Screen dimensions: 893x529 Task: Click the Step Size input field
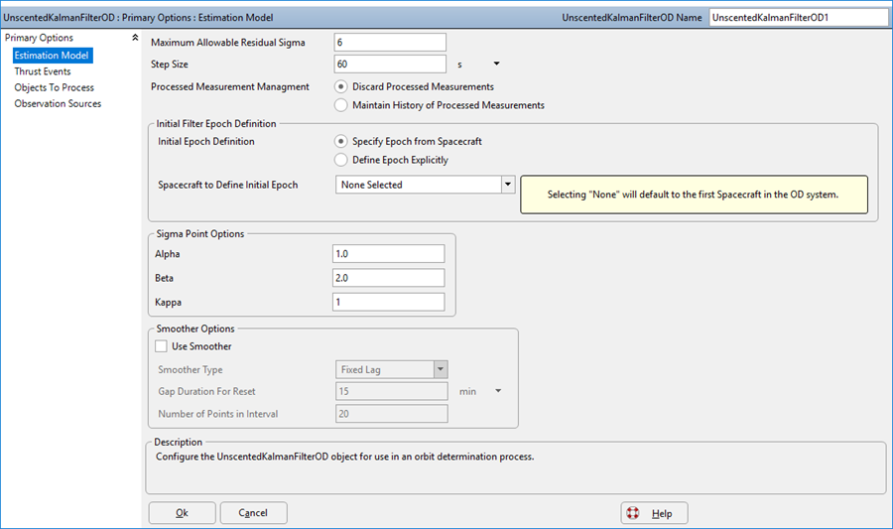(x=390, y=64)
